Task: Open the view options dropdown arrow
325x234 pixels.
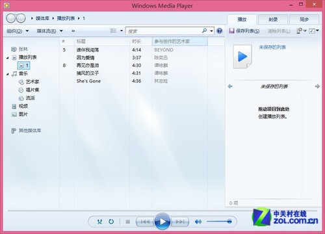Action: pos(122,31)
